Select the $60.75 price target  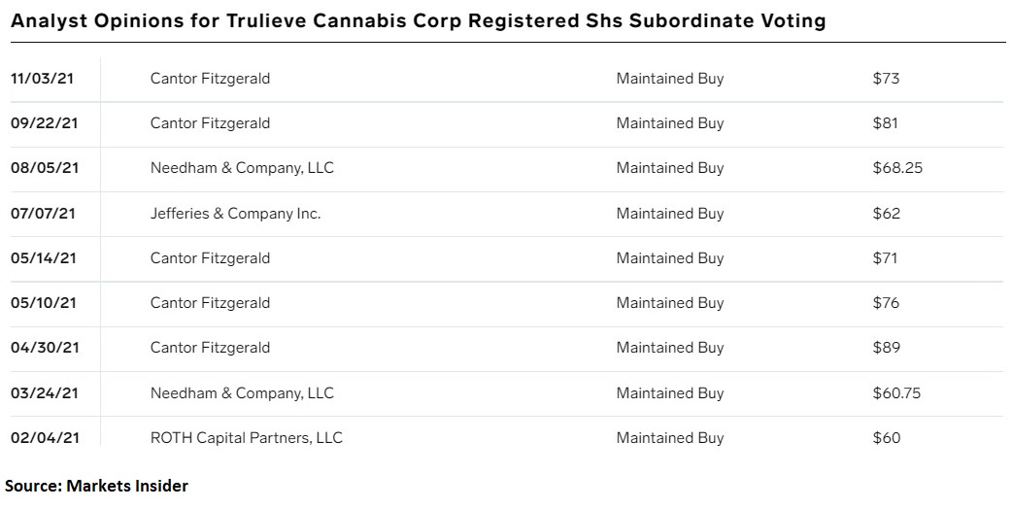click(x=896, y=392)
